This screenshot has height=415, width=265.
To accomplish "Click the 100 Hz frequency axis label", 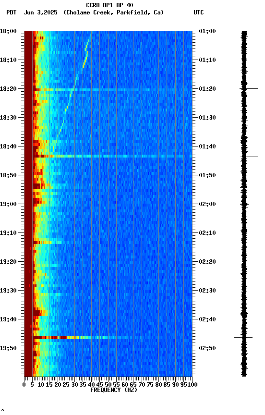I will click(x=193, y=385).
